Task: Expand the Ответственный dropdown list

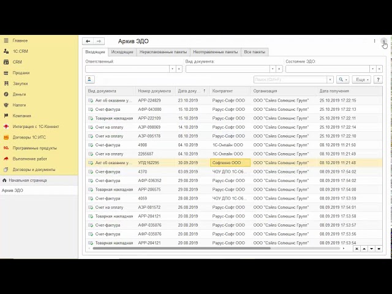Action: (x=171, y=69)
